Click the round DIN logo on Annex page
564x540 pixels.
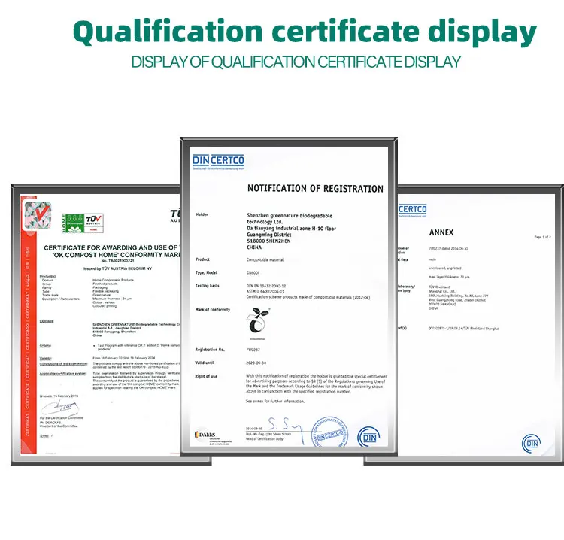pyautogui.click(x=531, y=443)
